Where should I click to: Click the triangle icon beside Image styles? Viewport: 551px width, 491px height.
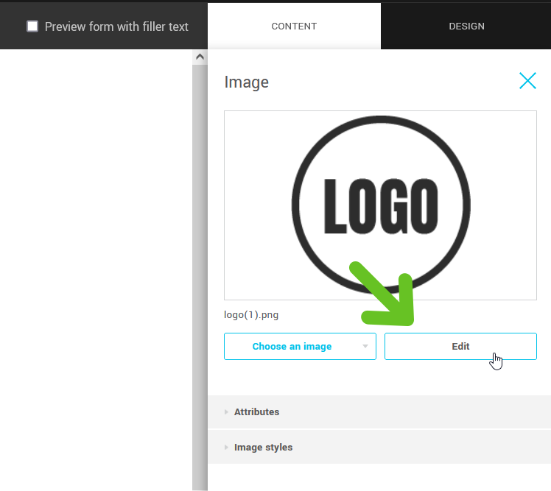pyautogui.click(x=226, y=448)
